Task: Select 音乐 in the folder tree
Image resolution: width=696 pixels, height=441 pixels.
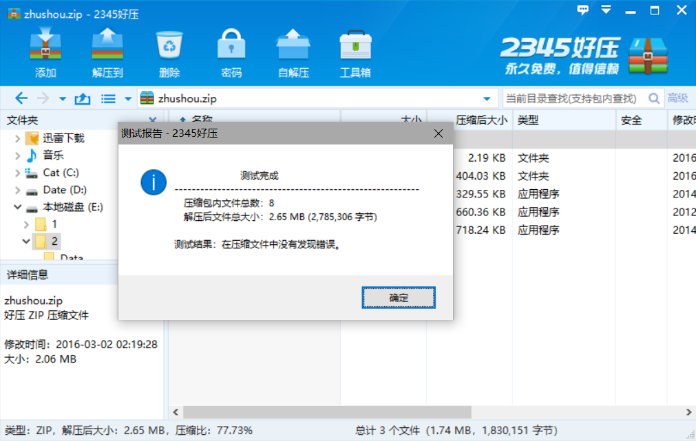Action: tap(53, 155)
